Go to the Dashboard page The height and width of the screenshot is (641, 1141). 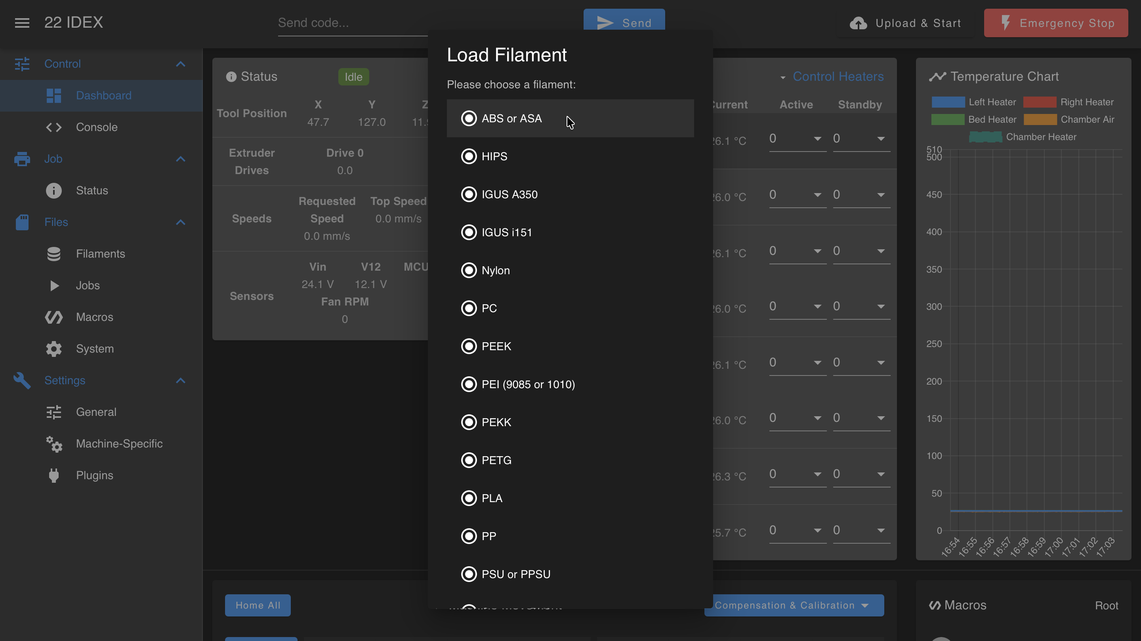click(101, 95)
